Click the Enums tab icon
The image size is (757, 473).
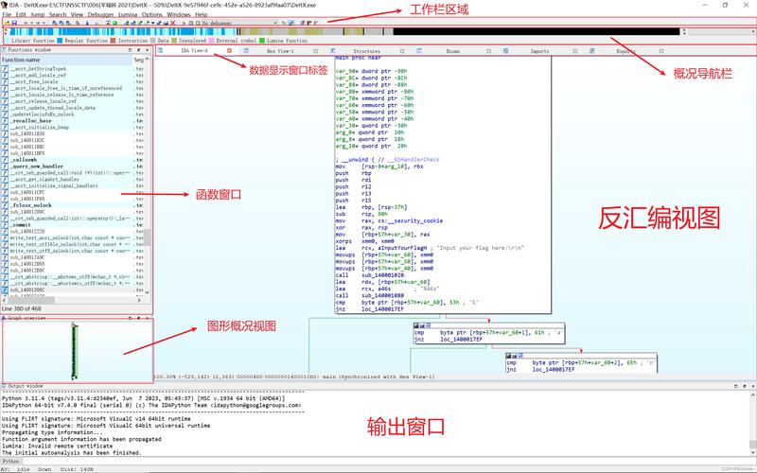tap(419, 51)
